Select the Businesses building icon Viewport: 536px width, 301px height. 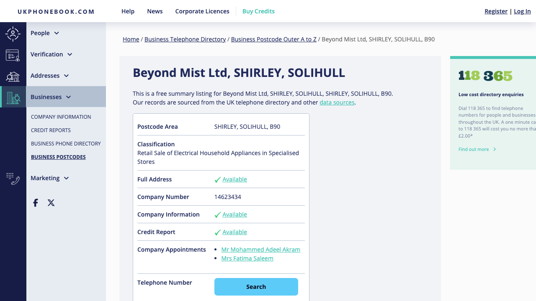13,97
